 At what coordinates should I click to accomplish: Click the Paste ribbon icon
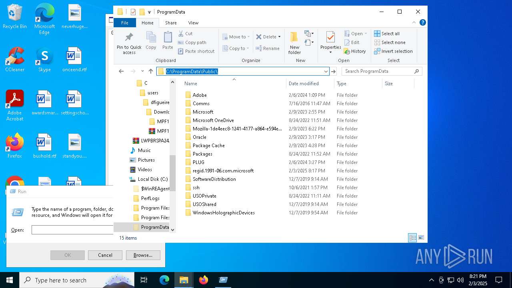[x=168, y=40]
